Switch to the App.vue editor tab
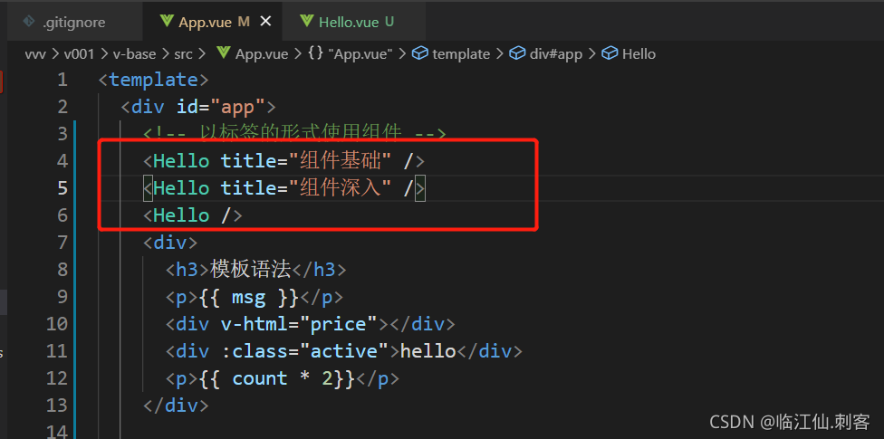Screen dimensions: 884x439 pyautogui.click(x=215, y=22)
